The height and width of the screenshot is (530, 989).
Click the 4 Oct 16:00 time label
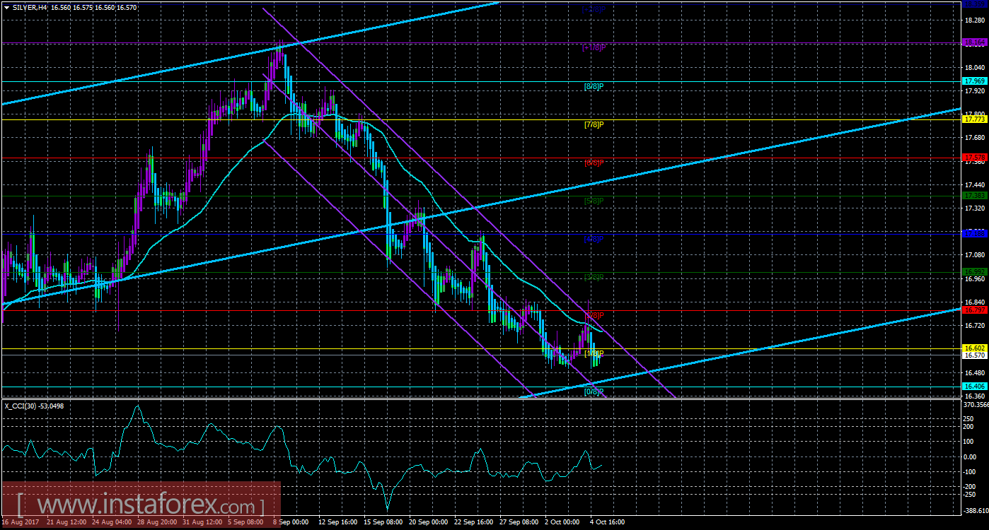pos(606,522)
